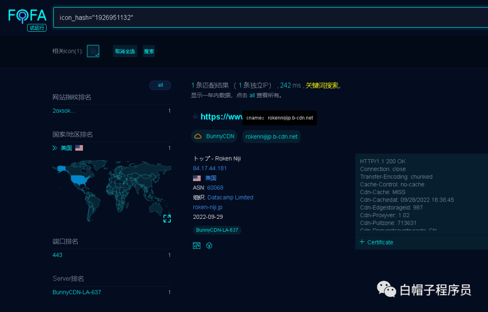Open ASN 60068 link
488x312 pixels.
[215, 188]
